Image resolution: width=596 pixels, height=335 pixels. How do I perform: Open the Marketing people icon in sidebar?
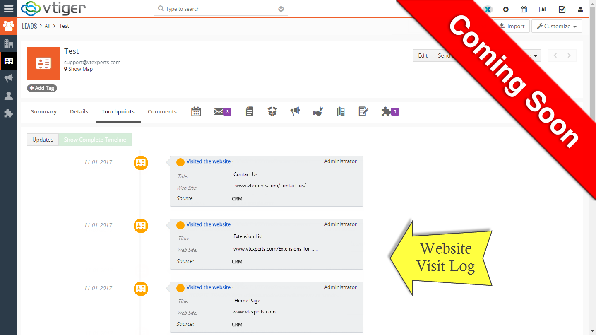(x=9, y=26)
